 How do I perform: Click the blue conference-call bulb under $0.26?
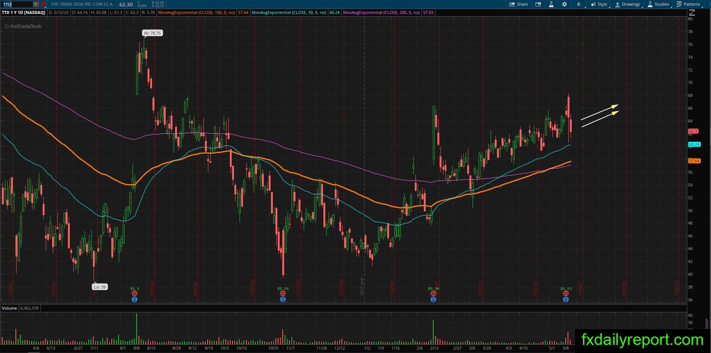pyautogui.click(x=283, y=300)
